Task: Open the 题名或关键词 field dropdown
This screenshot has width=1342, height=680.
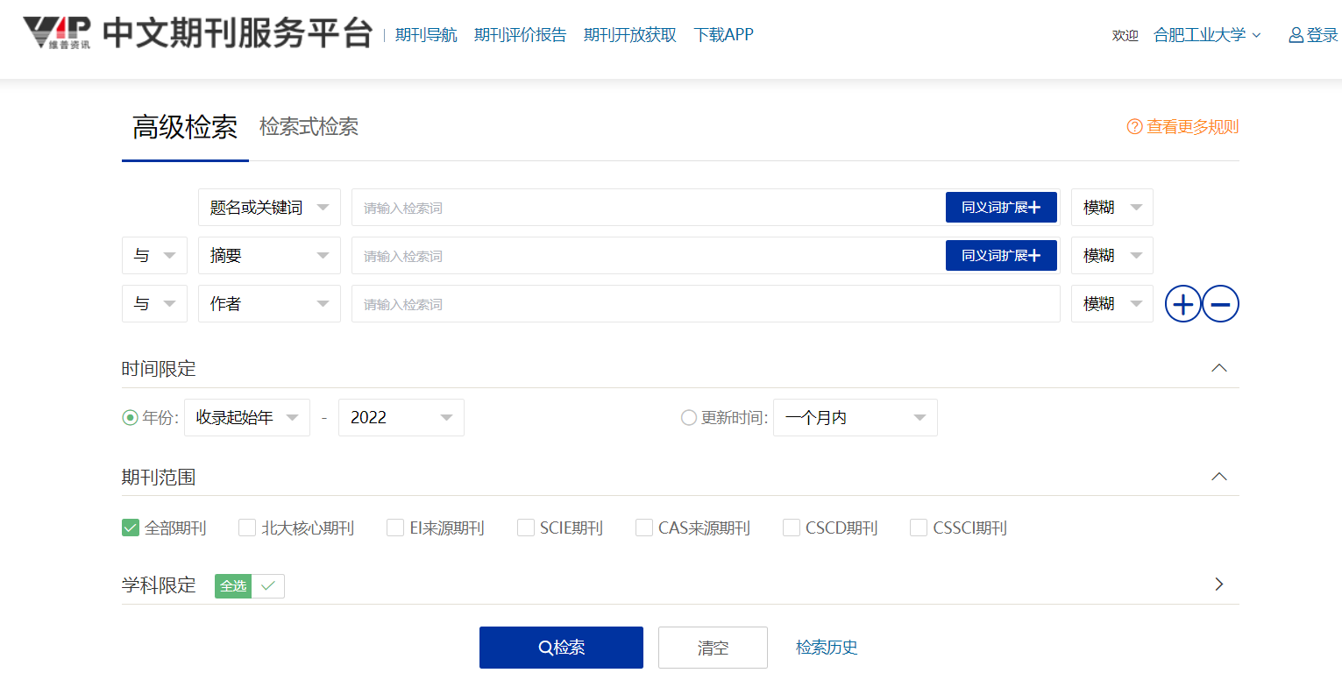Action: coord(269,208)
